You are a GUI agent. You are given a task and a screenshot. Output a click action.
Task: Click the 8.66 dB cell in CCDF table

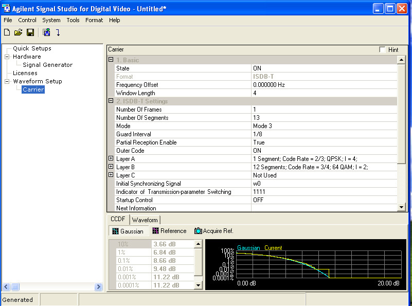pyautogui.click(x=173, y=261)
